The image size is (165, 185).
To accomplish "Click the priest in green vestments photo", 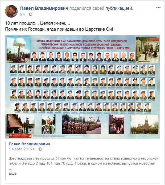I will pyautogui.click(x=48, y=124).
